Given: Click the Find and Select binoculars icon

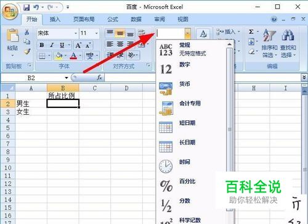Looking at the screenshot, I should [x=288, y=35].
